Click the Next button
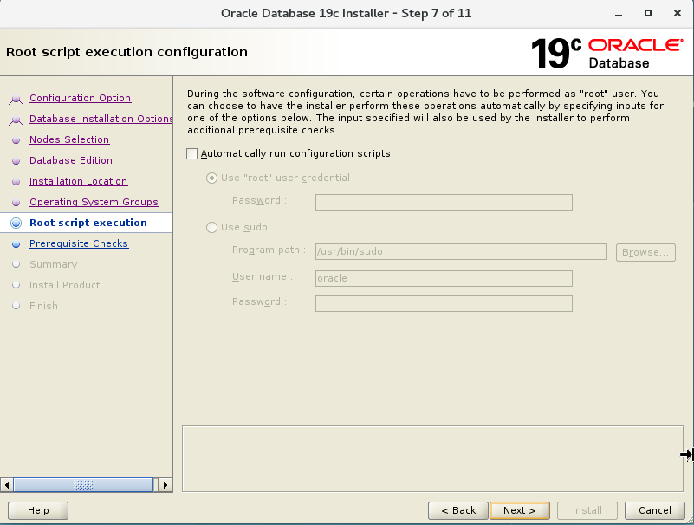 point(519,510)
